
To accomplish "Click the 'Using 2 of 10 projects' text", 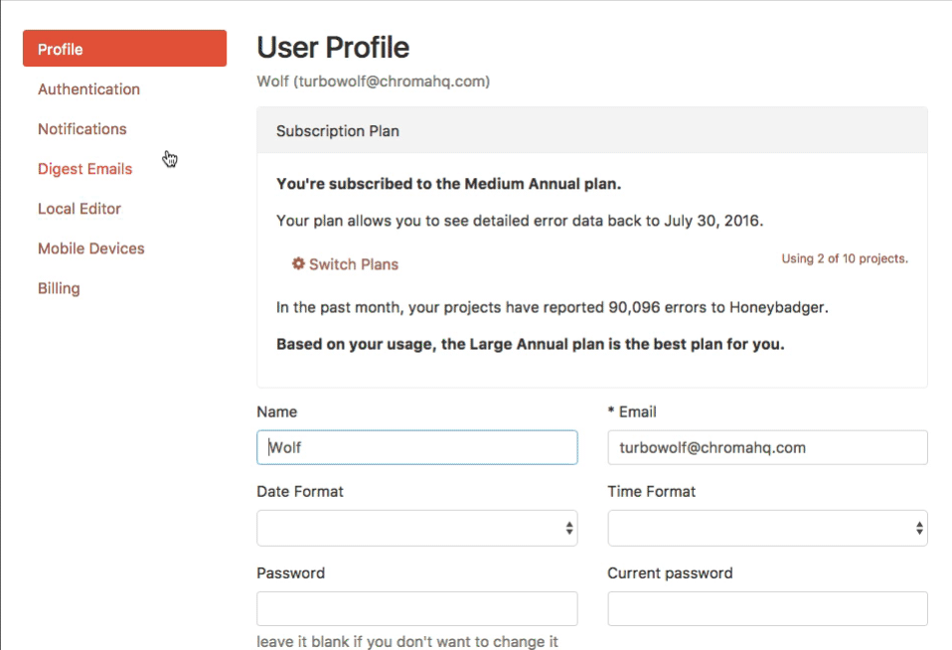I will tap(845, 259).
